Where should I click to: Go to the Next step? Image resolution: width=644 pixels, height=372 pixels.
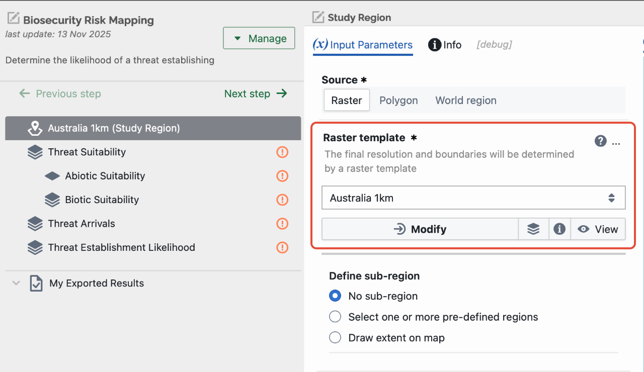click(256, 94)
